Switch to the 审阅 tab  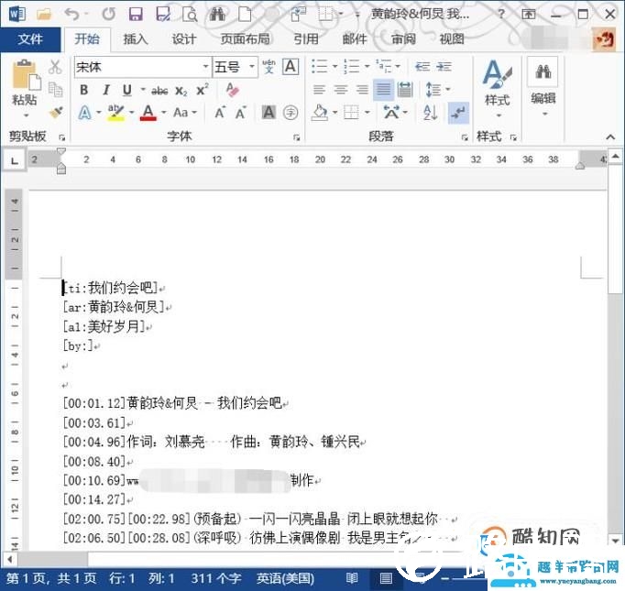pyautogui.click(x=403, y=39)
